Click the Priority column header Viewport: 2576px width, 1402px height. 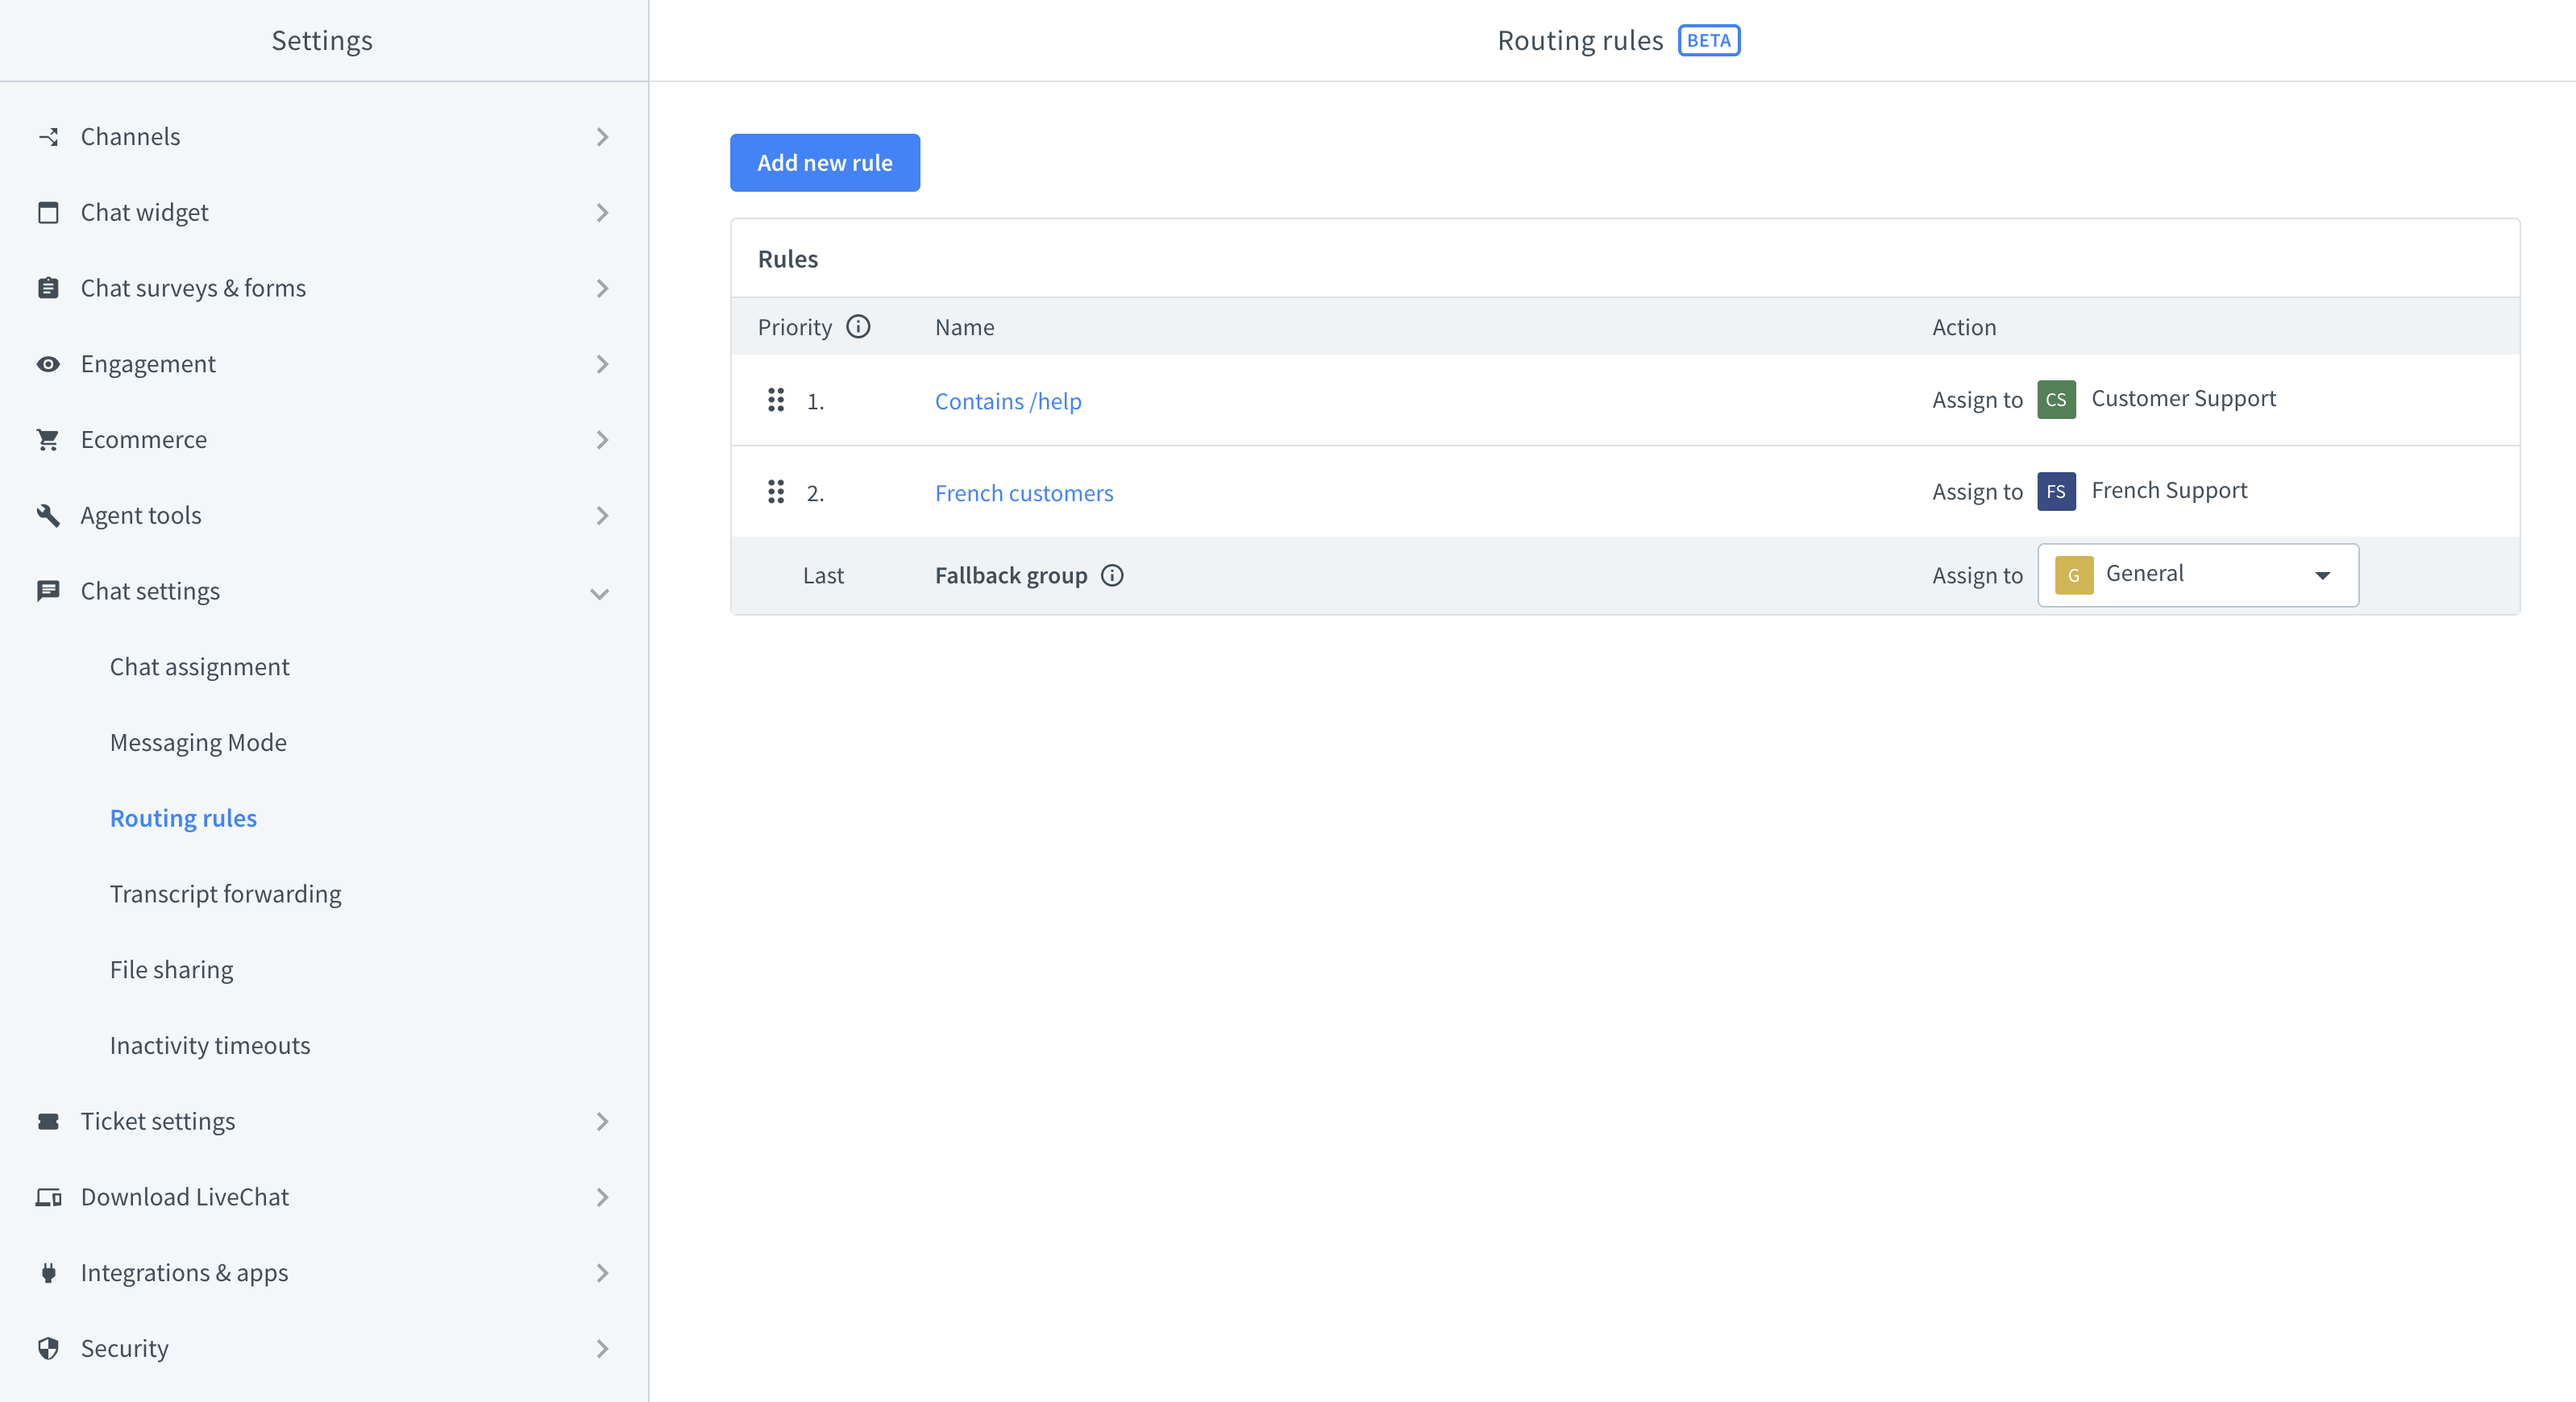(795, 327)
